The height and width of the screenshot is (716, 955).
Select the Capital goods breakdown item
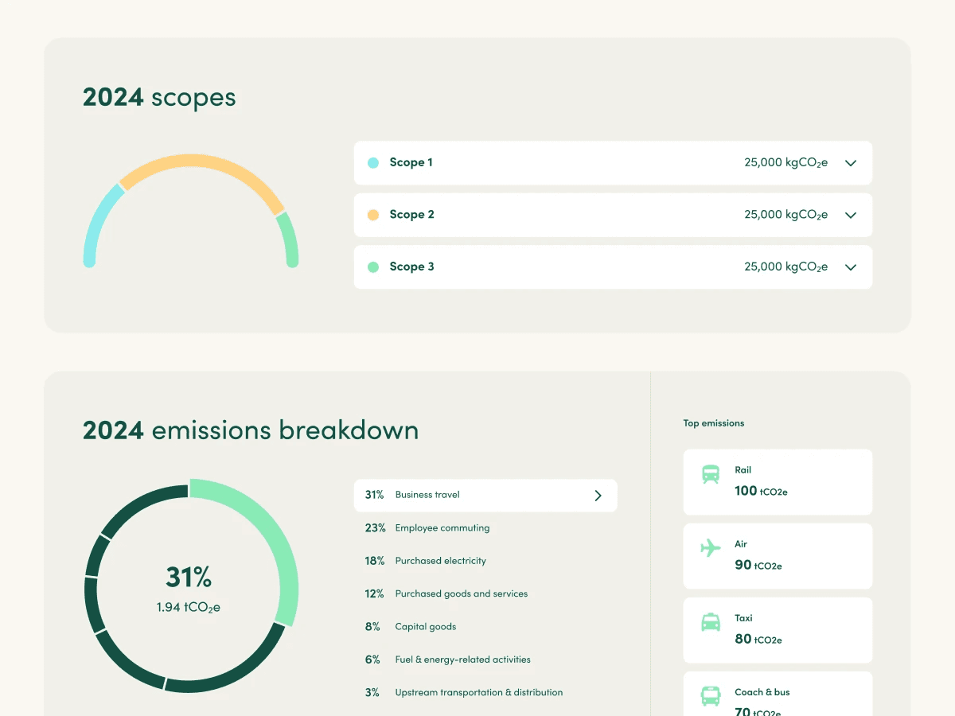coord(426,626)
